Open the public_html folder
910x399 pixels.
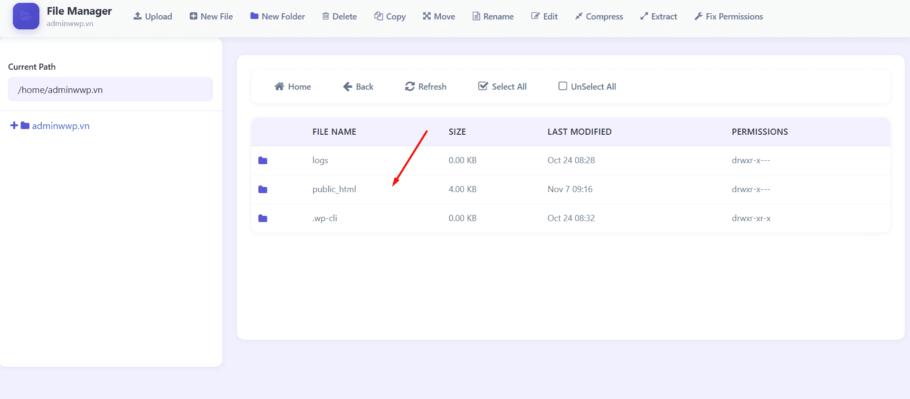(334, 189)
